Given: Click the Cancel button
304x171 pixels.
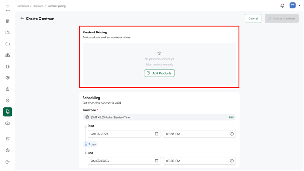Looking at the screenshot, I should click(253, 19).
